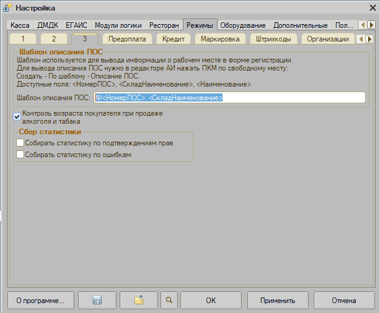The image size is (380, 313).
Task: Click the save settings floppy disk icon
Action: coord(96,301)
